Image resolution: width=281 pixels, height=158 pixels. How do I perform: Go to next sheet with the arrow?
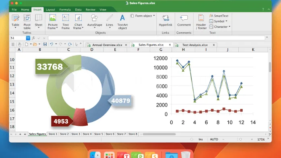pyautogui.click(x=20, y=134)
